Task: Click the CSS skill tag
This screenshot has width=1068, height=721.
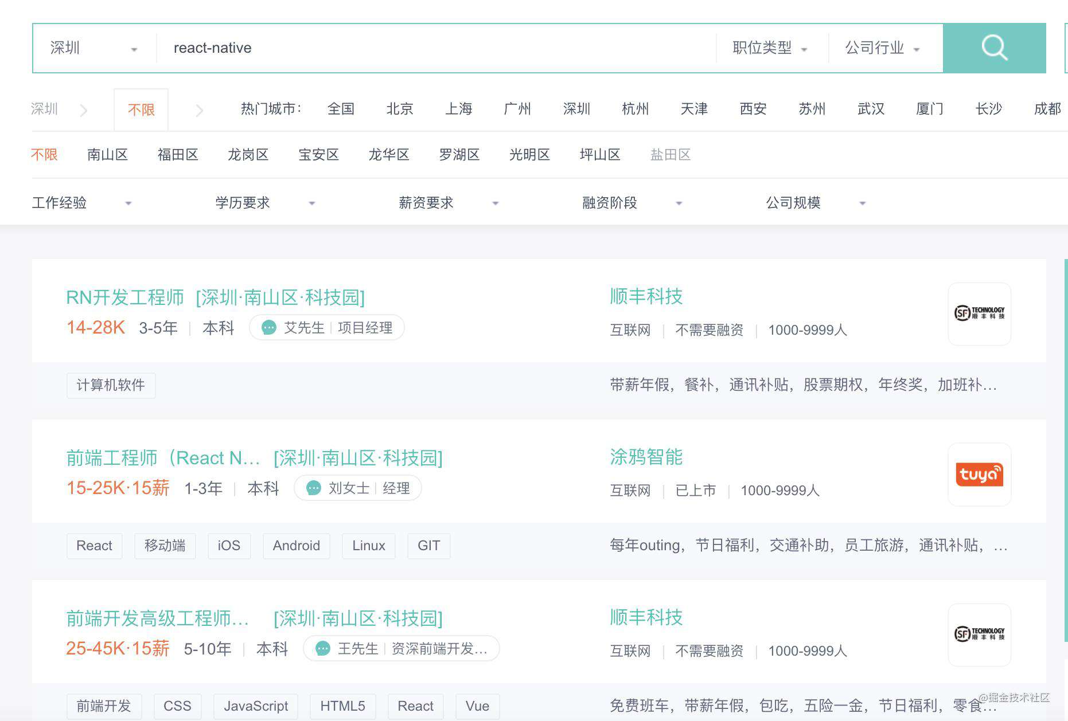Action: coord(177,706)
